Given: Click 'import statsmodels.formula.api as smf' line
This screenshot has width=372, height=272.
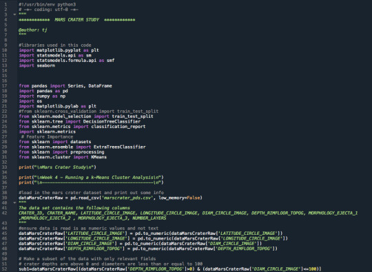Looking at the screenshot, I should (x=67, y=61).
